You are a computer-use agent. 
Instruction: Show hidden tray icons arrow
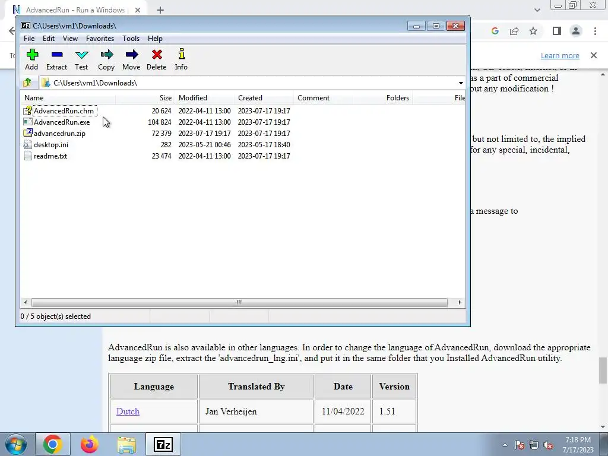point(505,445)
